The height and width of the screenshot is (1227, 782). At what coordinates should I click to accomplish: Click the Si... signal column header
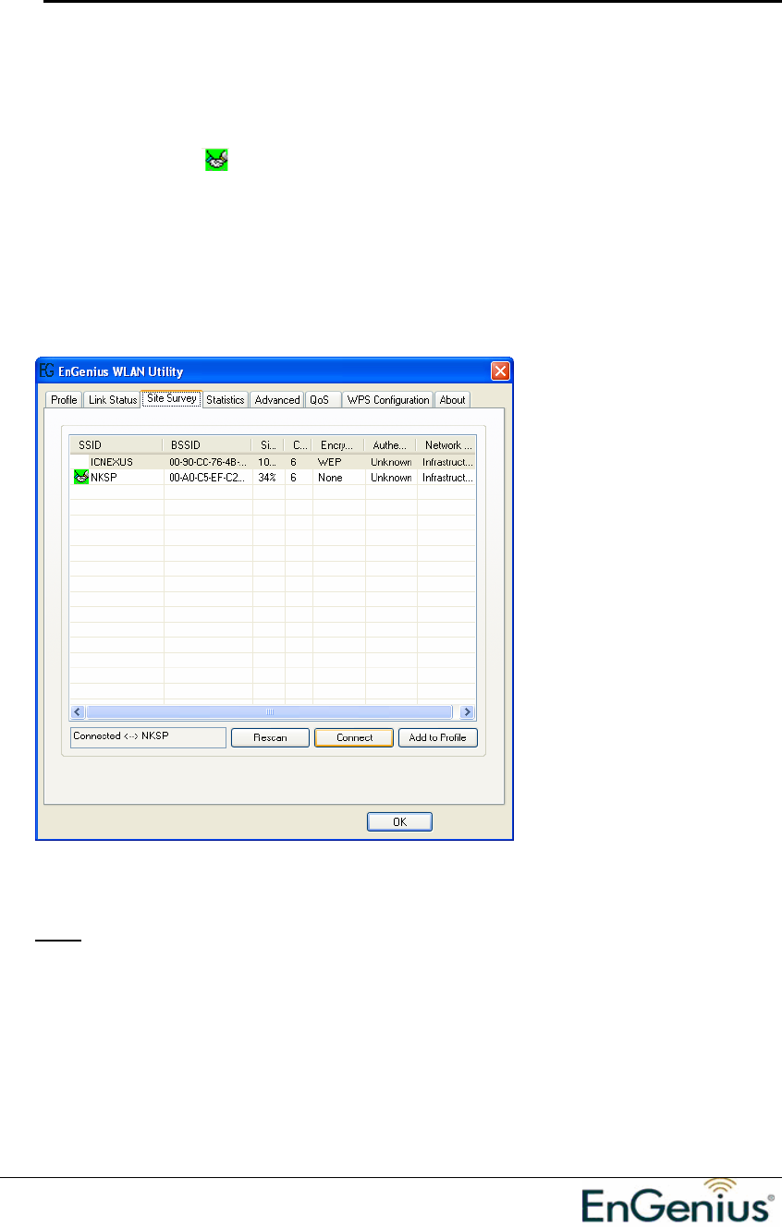(x=268, y=444)
